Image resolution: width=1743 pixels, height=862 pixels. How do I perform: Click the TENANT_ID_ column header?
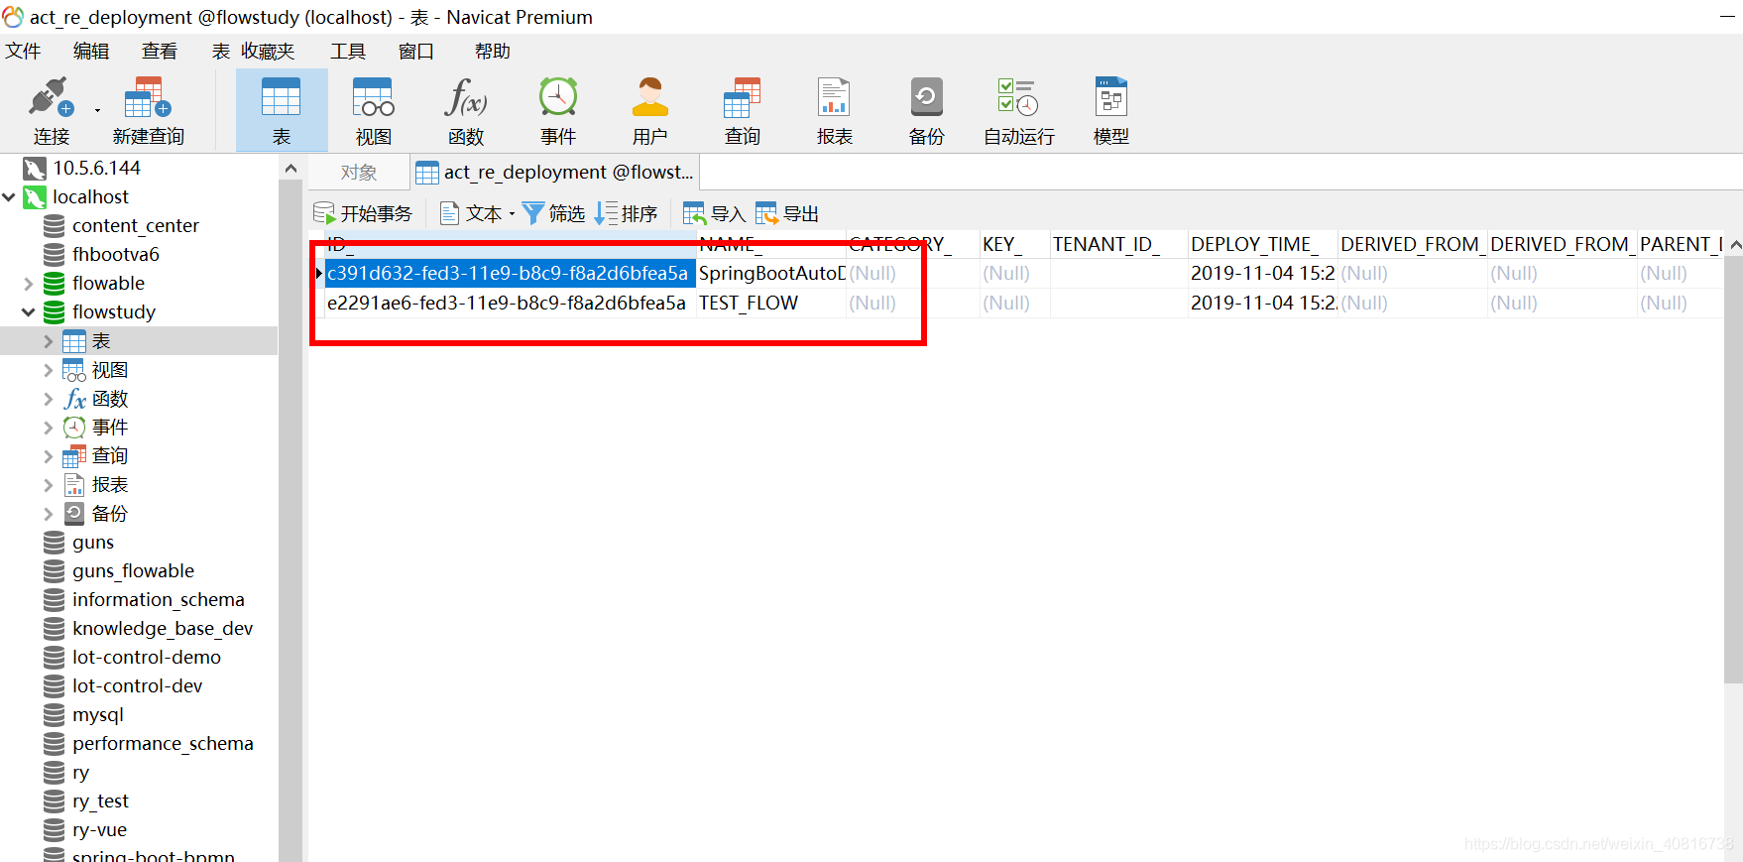[x=1118, y=244]
